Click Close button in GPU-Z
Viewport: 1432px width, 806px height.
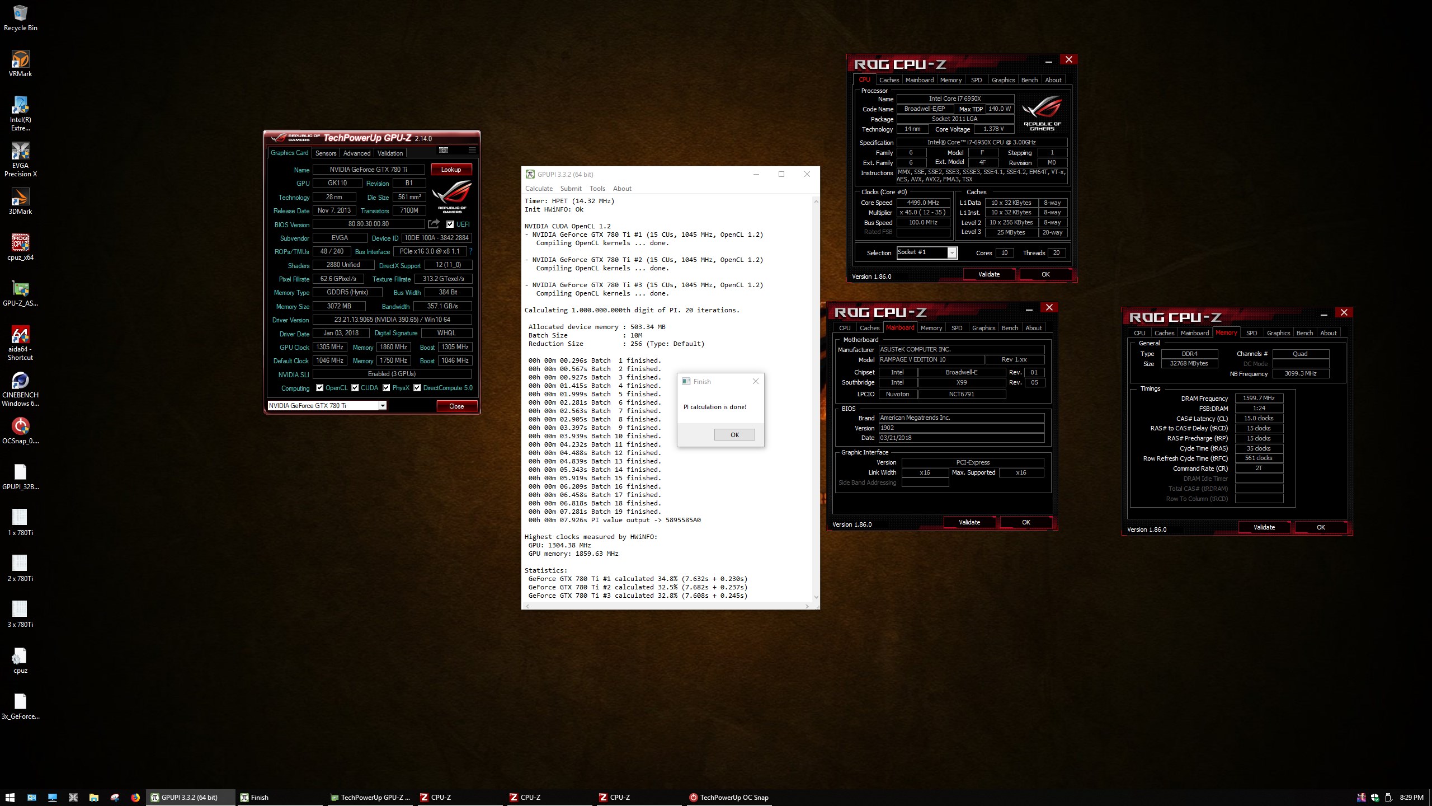456,406
